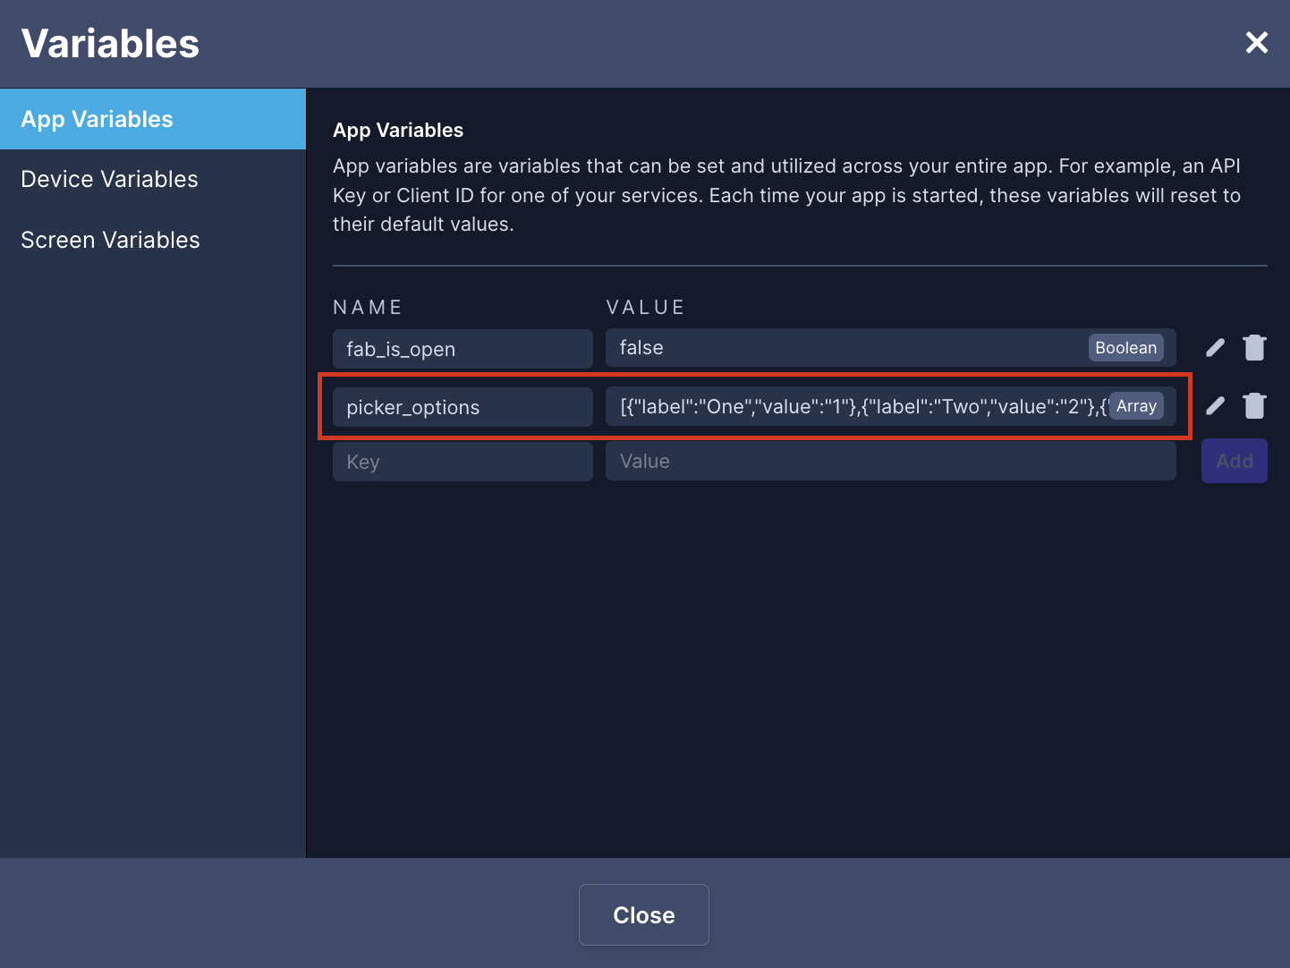Click the Close button at bottom
Viewport: 1290px width, 968px height.
coord(644,914)
